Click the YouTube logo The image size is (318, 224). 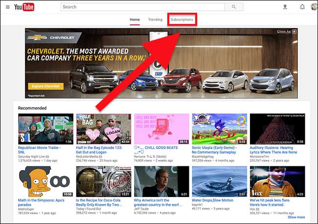coord(24,7)
